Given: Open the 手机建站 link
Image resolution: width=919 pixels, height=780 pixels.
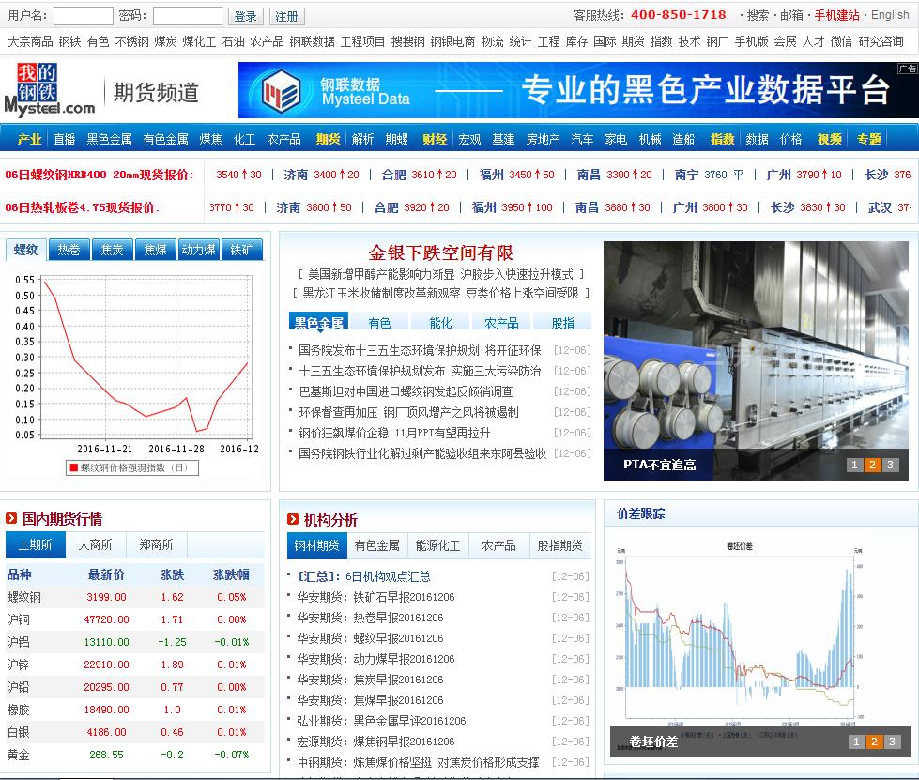Looking at the screenshot, I should [x=837, y=15].
